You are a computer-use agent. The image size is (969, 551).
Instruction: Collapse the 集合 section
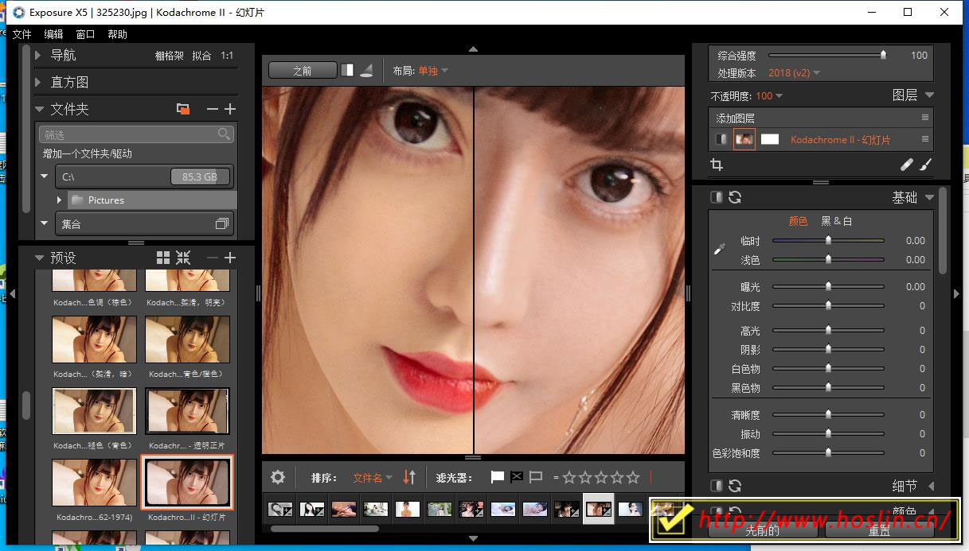pos(45,224)
